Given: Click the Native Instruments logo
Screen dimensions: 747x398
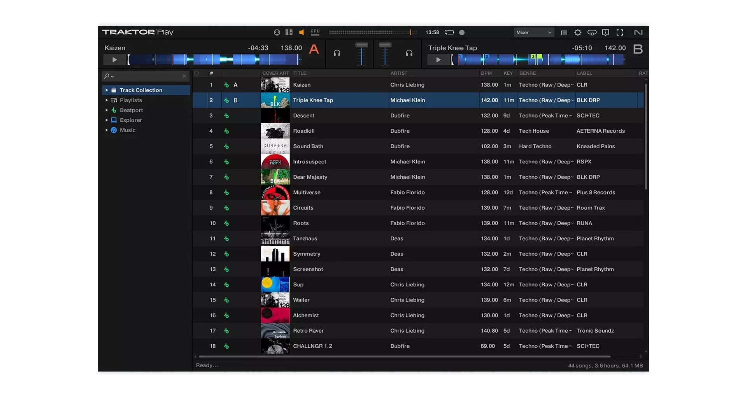Looking at the screenshot, I should 638,33.
